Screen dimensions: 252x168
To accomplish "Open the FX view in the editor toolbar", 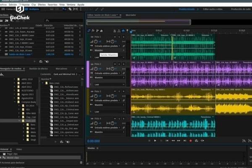I will point(93,31).
